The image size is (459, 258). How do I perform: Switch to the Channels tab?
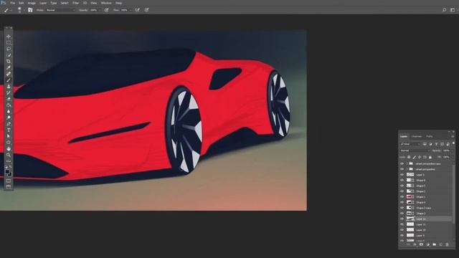pyautogui.click(x=417, y=137)
